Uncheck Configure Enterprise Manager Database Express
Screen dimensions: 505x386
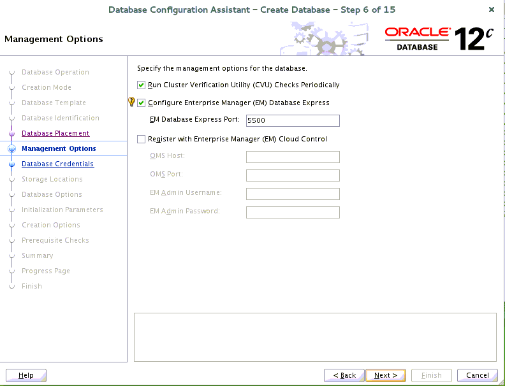tap(141, 103)
